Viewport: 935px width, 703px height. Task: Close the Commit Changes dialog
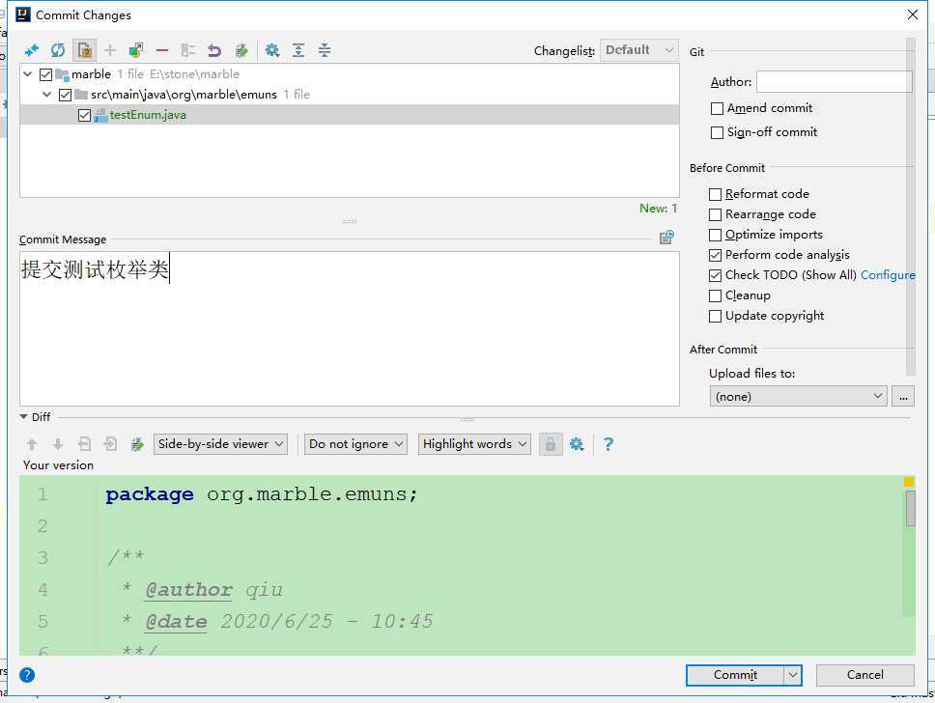pos(913,14)
